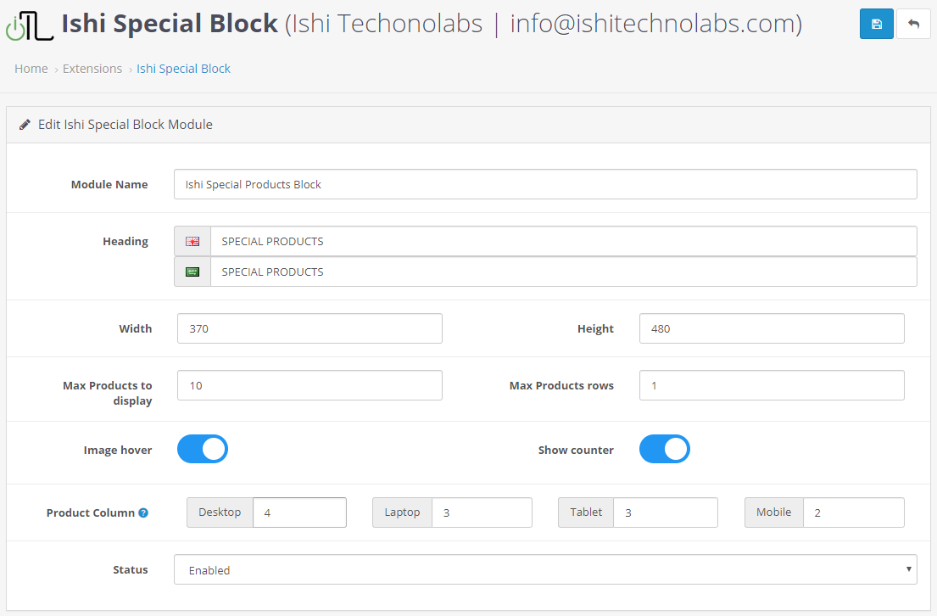The width and height of the screenshot is (937, 616).
Task: Select the Max Products rows field
Action: pyautogui.click(x=772, y=385)
